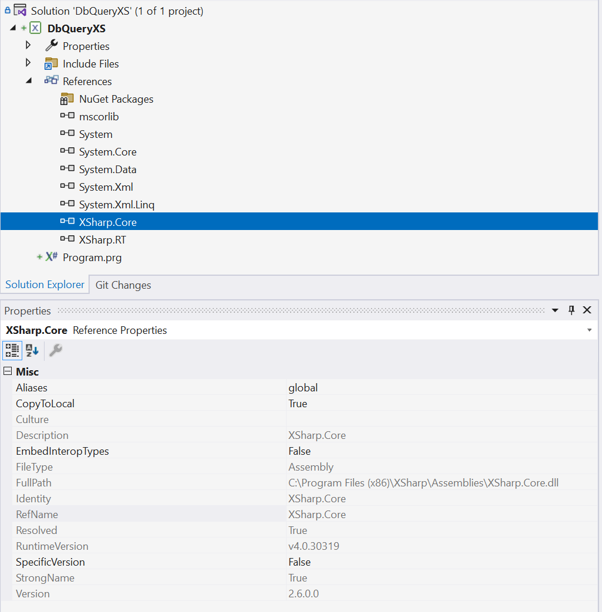Select the Program.prg file
Screen dimensions: 602x612
coord(92,258)
